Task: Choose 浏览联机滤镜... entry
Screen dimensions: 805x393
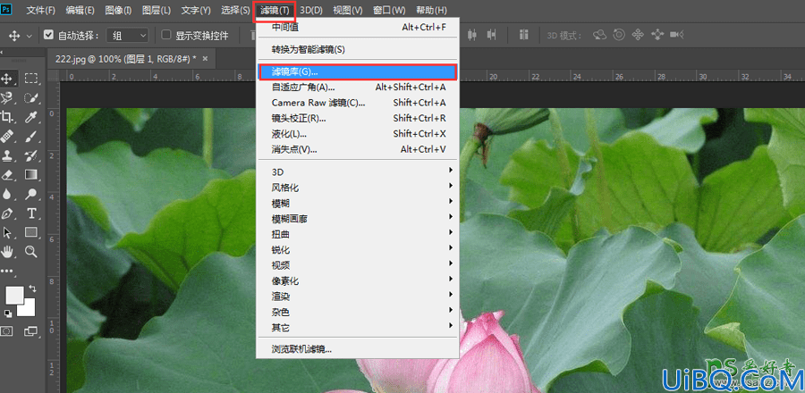Action: pyautogui.click(x=357, y=349)
